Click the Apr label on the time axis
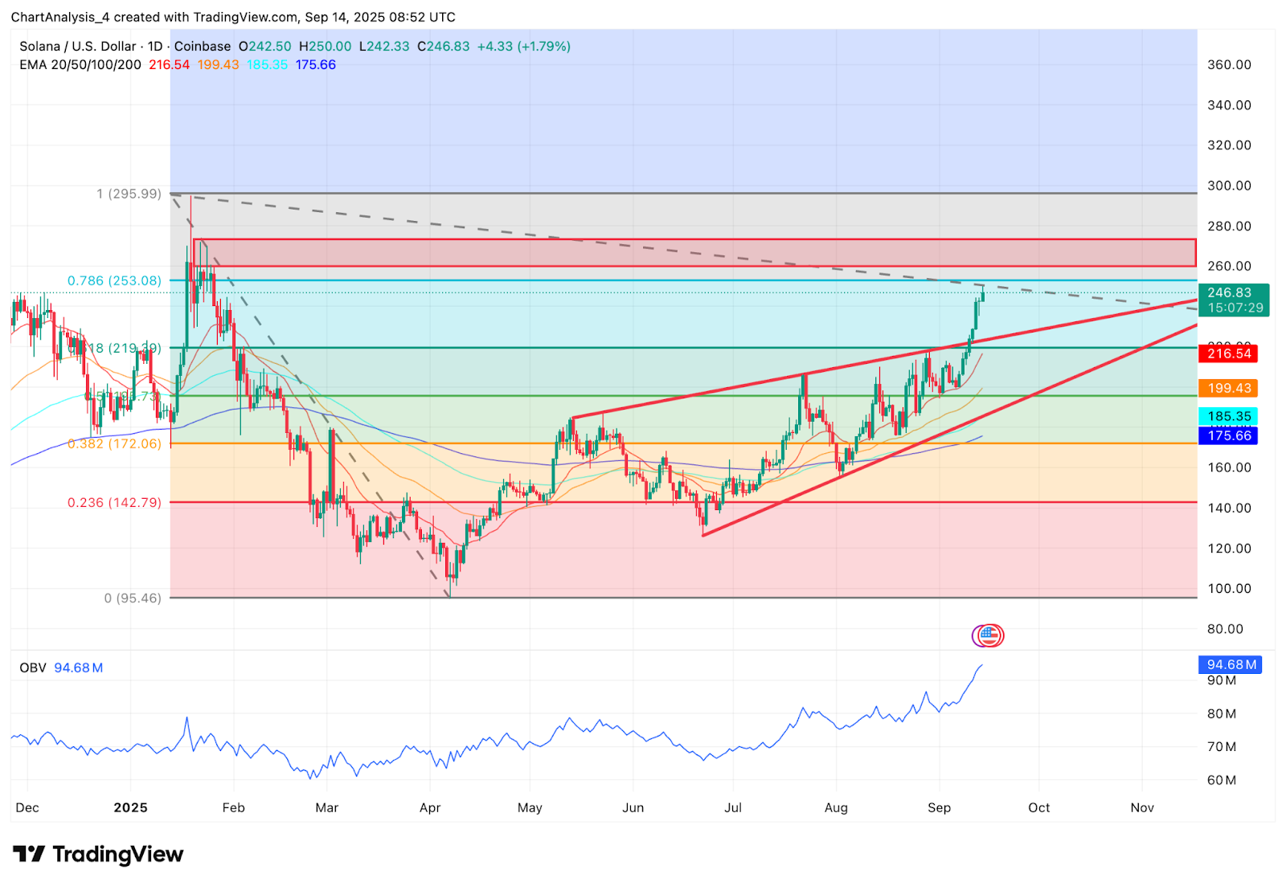 (x=430, y=808)
